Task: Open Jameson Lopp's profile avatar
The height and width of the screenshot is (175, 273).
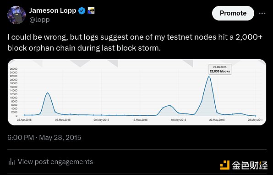Action: point(16,15)
